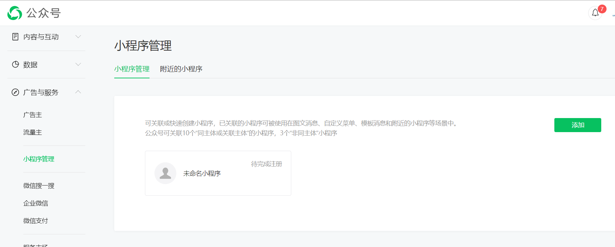
Task: Click the green 公众号 logo icon
Action: pos(15,13)
